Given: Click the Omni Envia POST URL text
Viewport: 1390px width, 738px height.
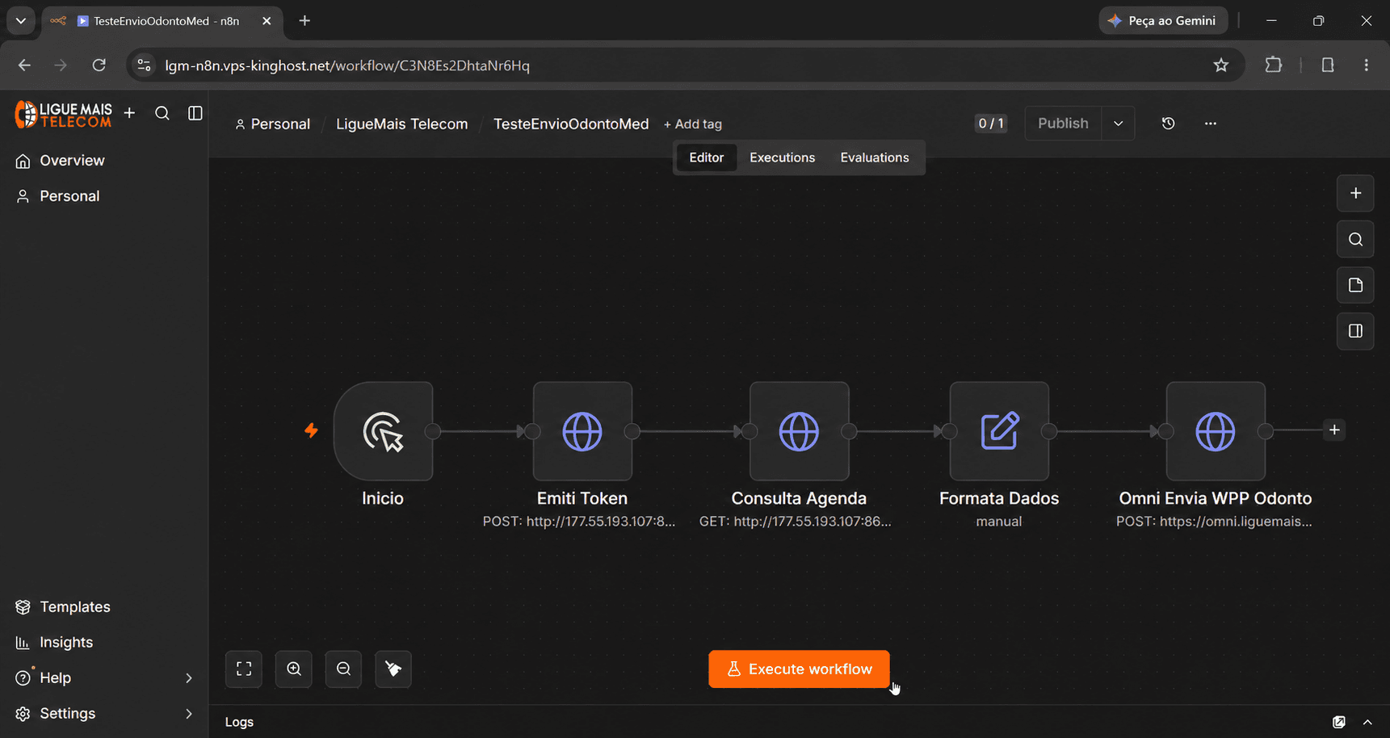Looking at the screenshot, I should click(x=1214, y=522).
